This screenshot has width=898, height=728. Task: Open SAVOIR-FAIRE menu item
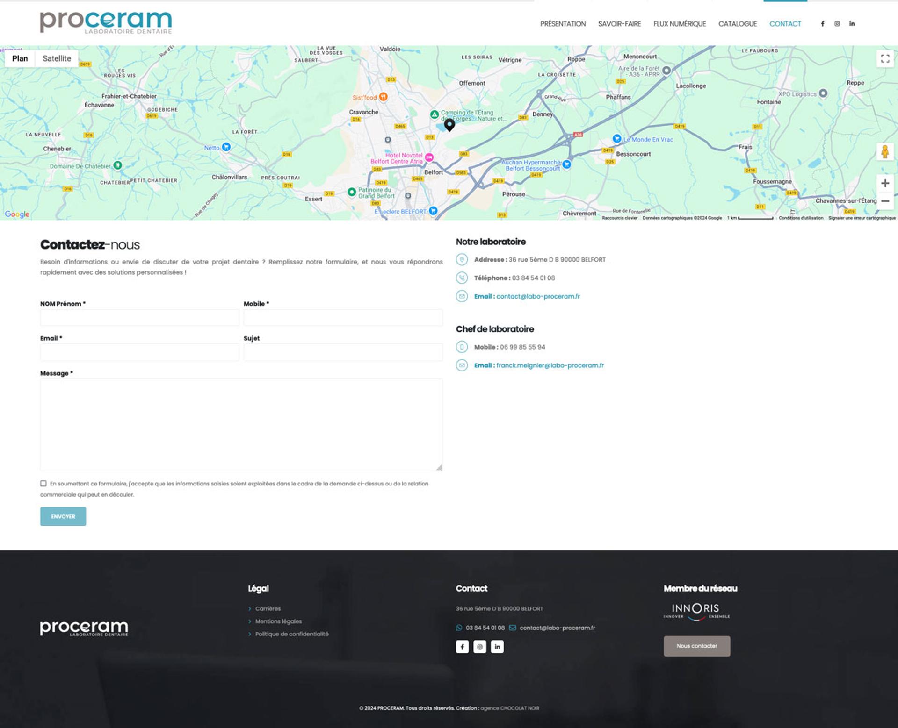[x=619, y=24]
